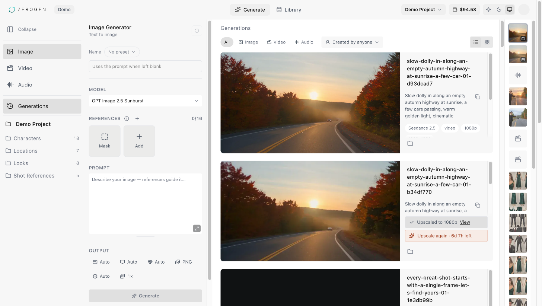The image size is (542, 306).
Task: Open the Demo Project dropdown in header
Action: (423, 10)
